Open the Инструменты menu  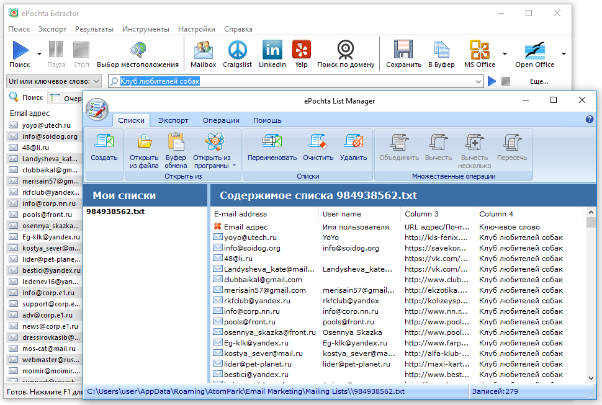coord(145,29)
